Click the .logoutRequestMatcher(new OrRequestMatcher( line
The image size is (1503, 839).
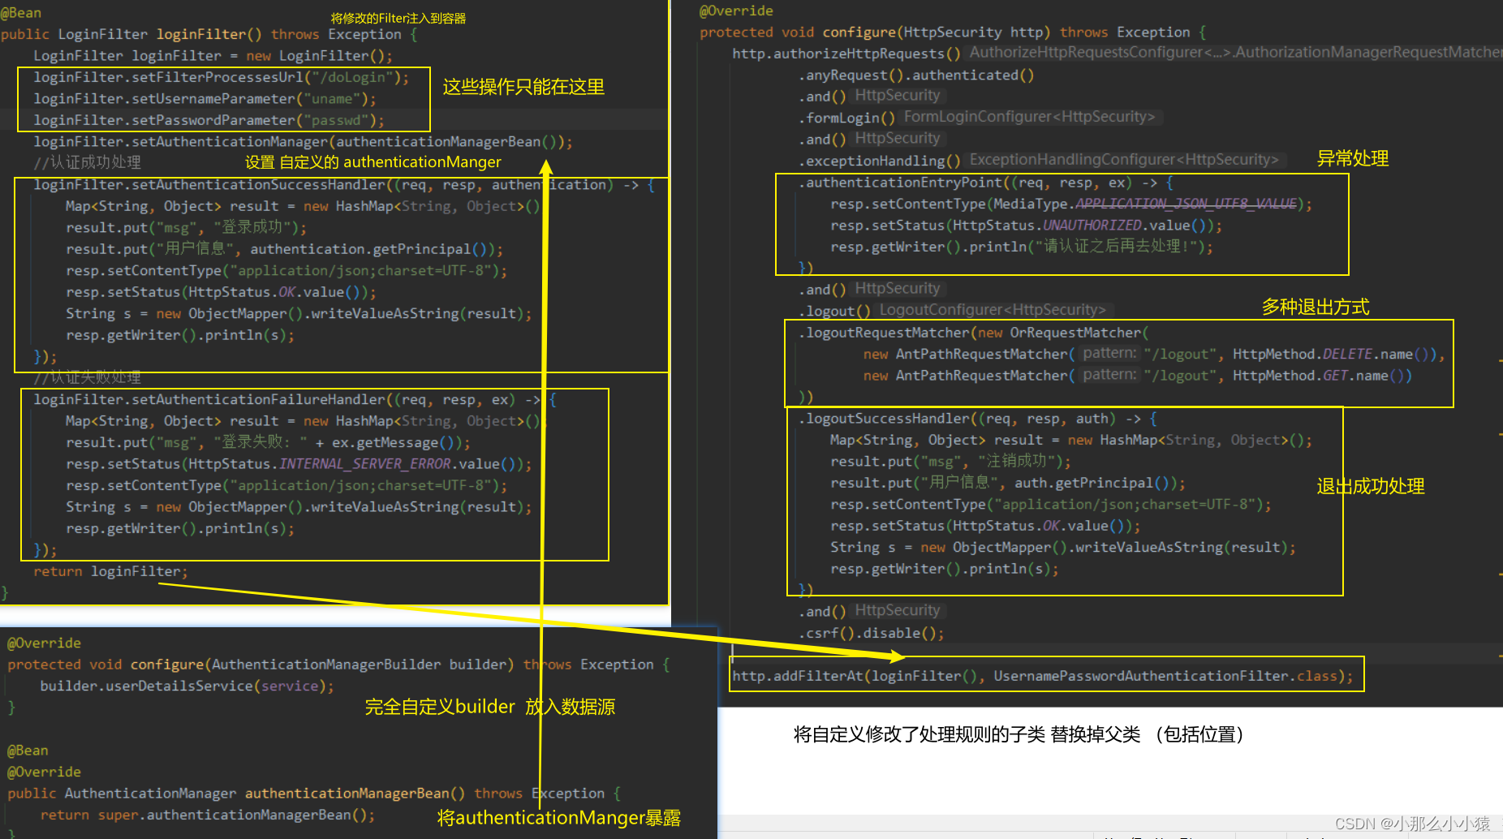click(x=973, y=333)
